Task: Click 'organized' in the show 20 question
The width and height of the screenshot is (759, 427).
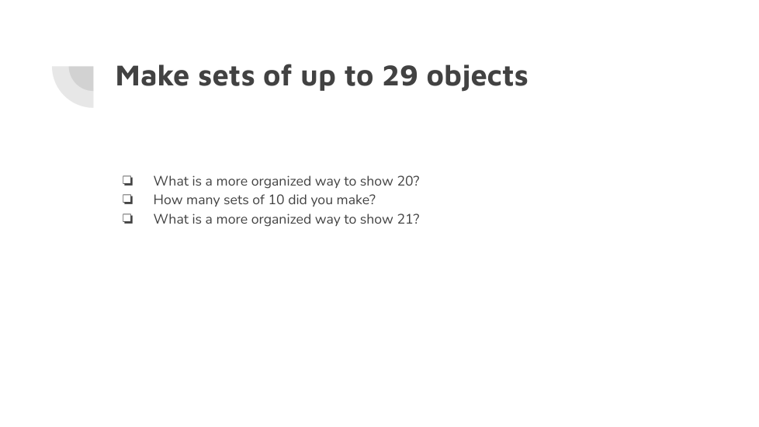Action: coord(281,181)
